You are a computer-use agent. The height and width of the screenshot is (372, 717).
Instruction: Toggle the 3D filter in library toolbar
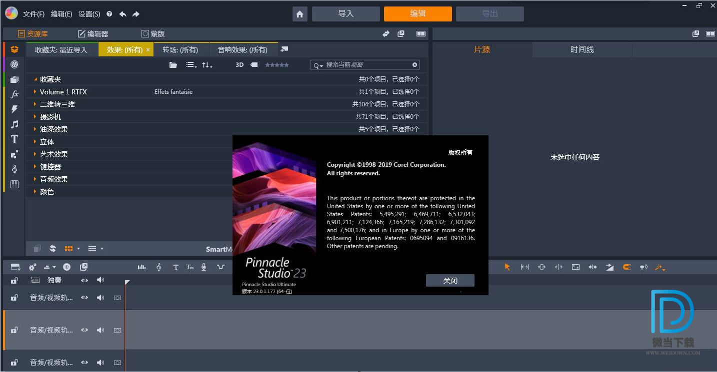click(x=239, y=65)
